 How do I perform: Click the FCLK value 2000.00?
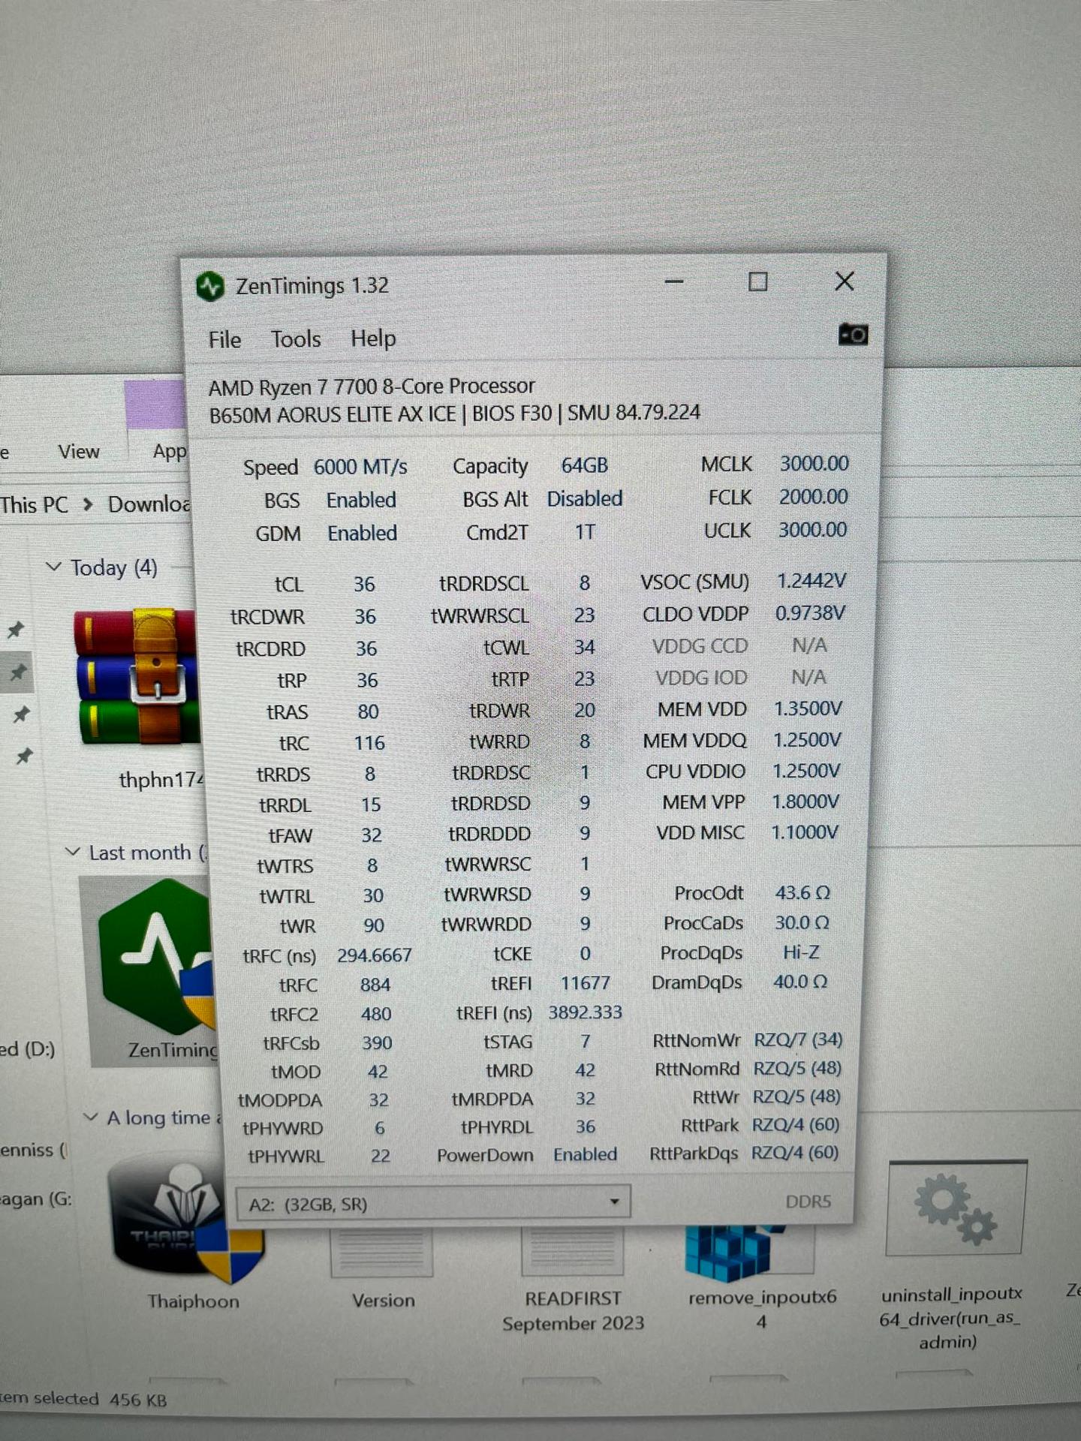(813, 497)
